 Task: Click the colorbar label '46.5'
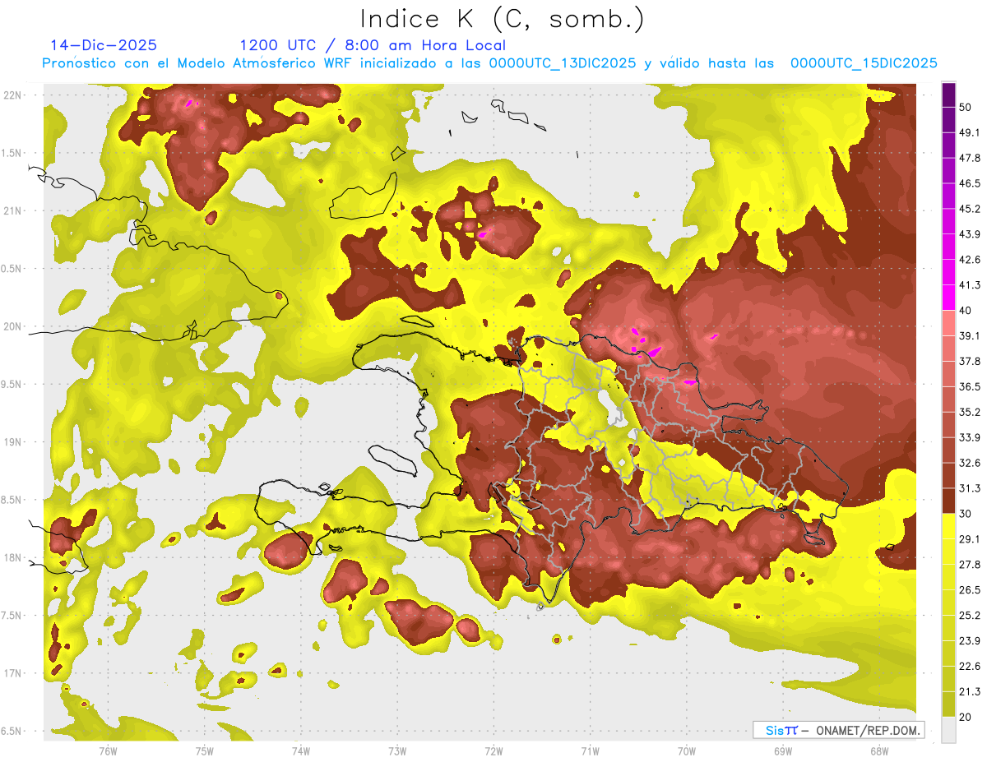tap(970, 183)
